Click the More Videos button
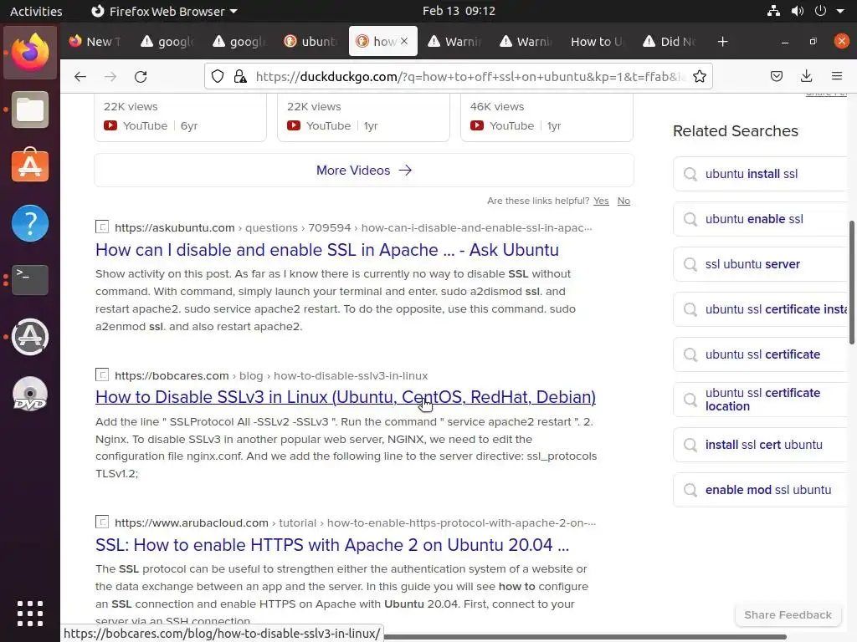The width and height of the screenshot is (857, 642). [364, 171]
